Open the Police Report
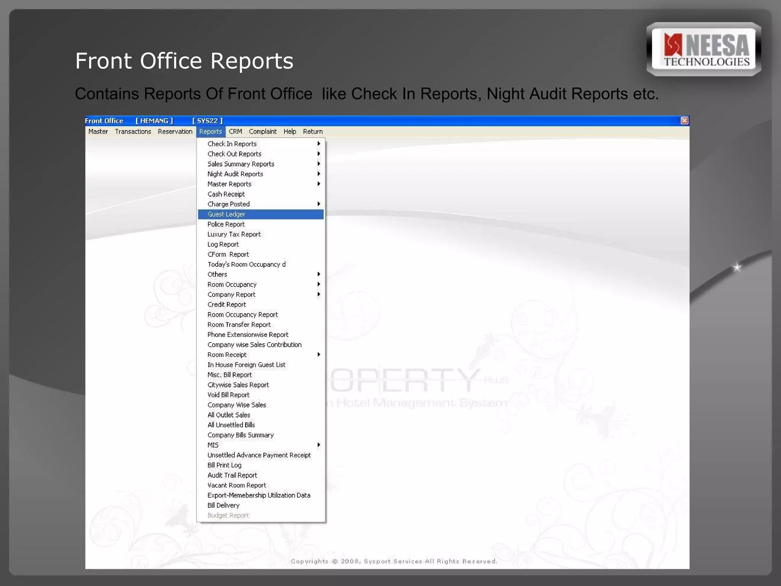Viewport: 781px width, 586px height. point(261,224)
